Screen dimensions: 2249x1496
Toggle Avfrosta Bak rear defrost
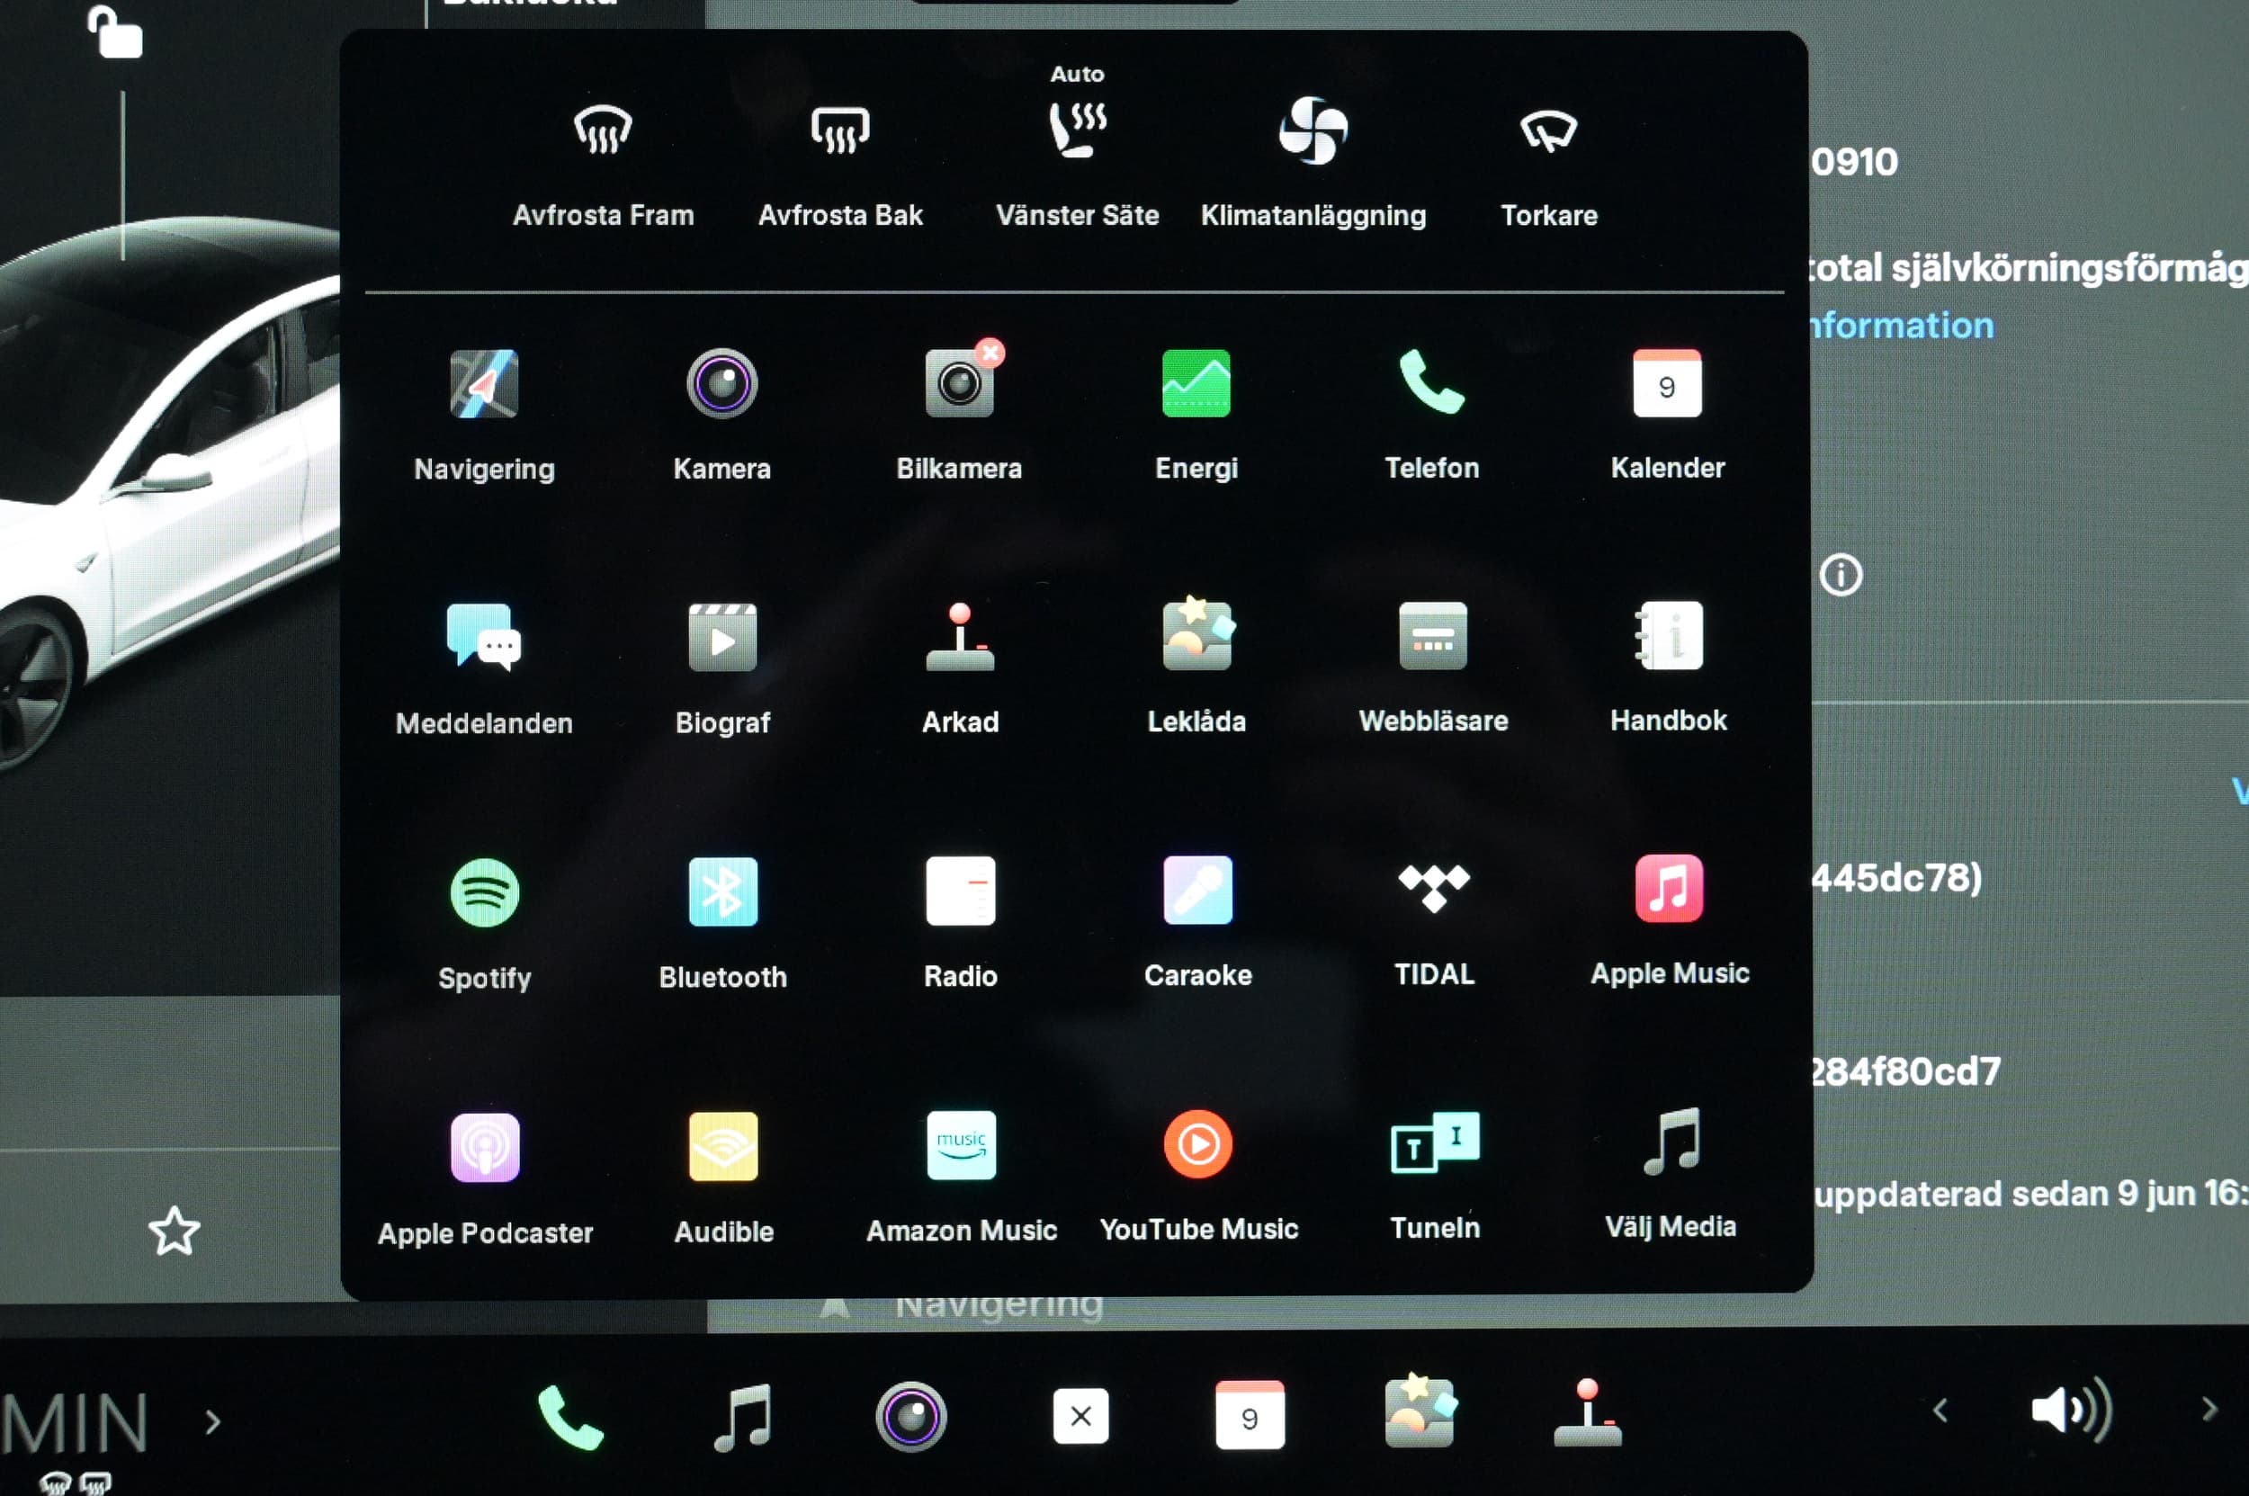click(x=839, y=129)
